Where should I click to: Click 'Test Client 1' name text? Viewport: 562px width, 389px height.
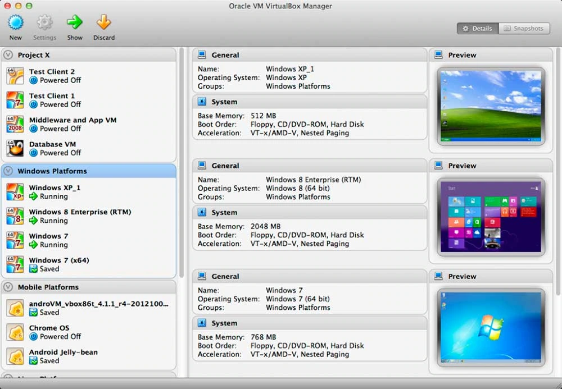point(52,96)
